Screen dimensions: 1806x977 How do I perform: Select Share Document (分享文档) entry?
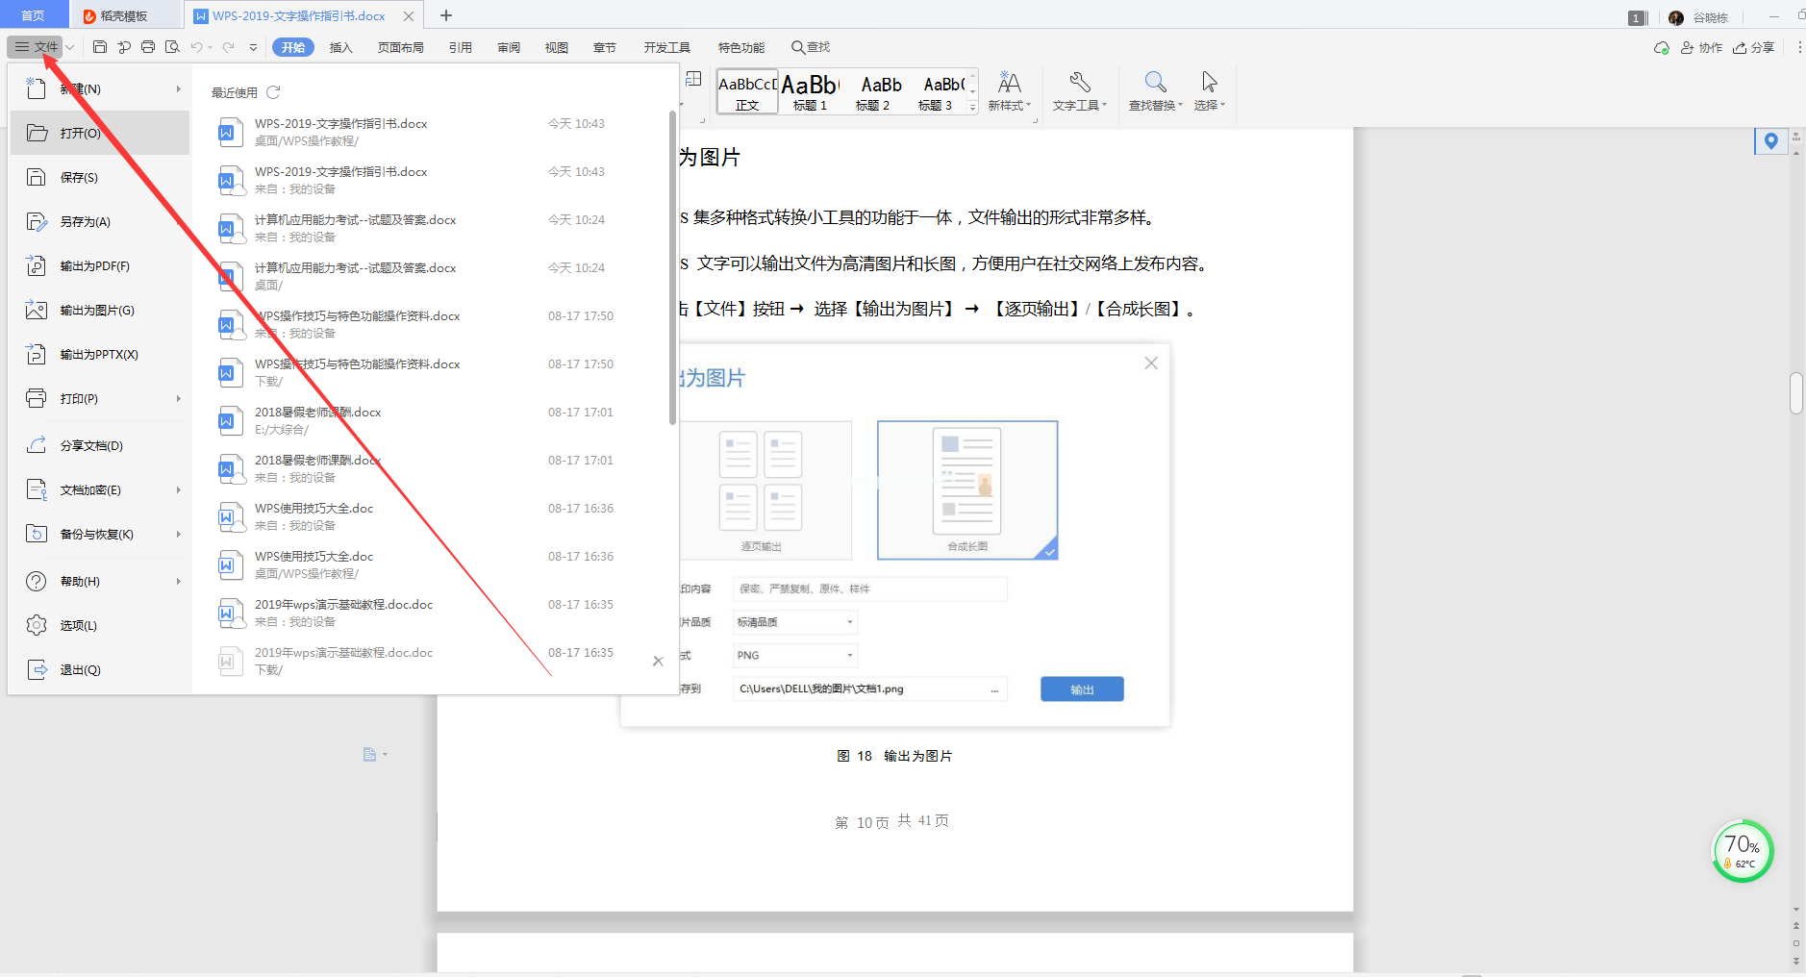coord(100,446)
